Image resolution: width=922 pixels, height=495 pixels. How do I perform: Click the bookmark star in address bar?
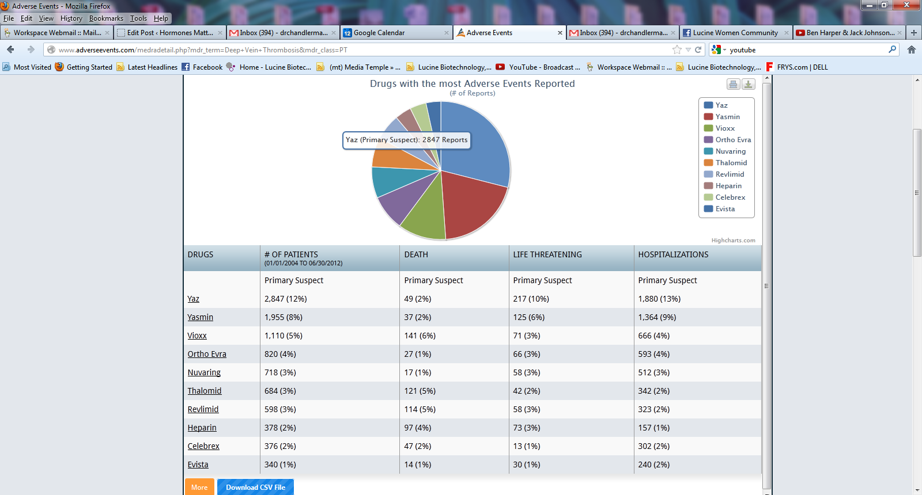coord(677,49)
